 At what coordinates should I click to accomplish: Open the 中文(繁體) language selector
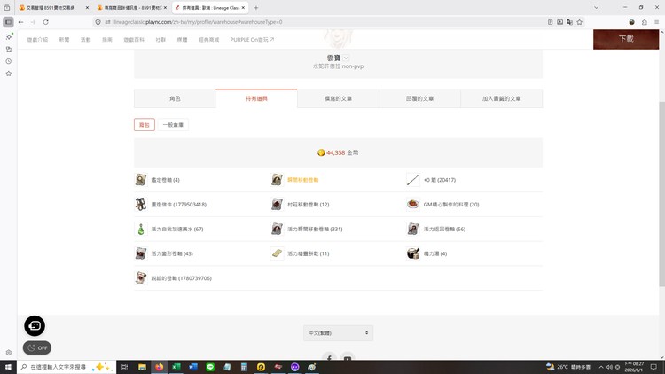click(338, 333)
